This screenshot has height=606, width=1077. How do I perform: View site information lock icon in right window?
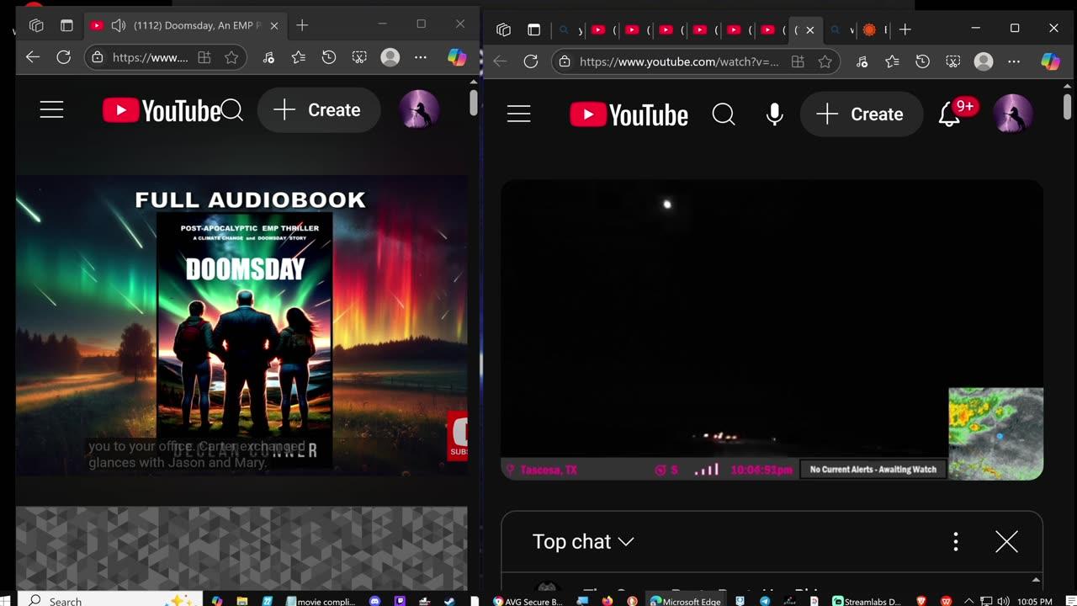coord(565,61)
